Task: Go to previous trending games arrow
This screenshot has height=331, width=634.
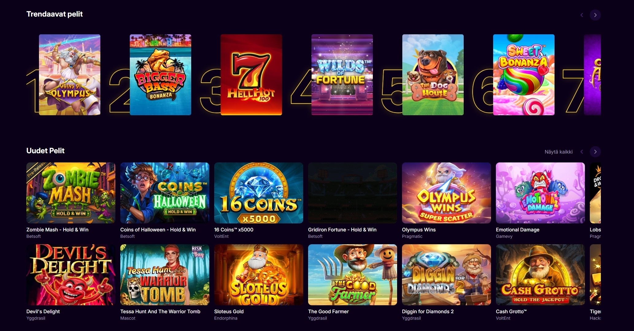Action: pyautogui.click(x=582, y=15)
